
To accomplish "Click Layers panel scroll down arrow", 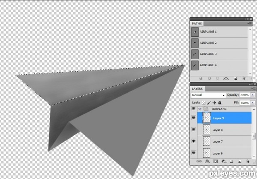I will (x=254, y=157).
